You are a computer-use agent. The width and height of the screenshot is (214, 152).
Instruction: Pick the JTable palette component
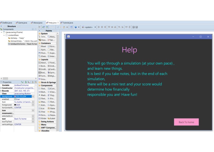click(x=51, y=109)
